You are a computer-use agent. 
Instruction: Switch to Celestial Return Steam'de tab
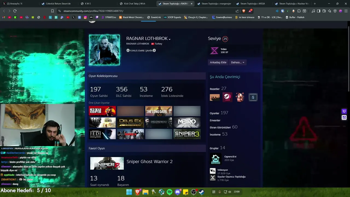coord(59,4)
